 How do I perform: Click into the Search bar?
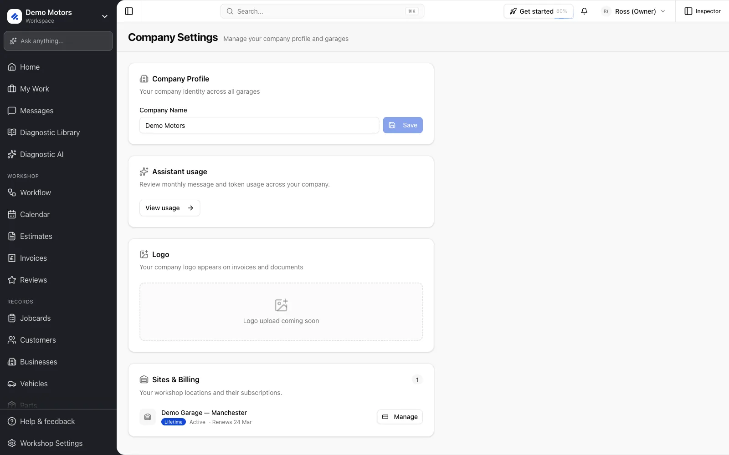click(x=322, y=11)
